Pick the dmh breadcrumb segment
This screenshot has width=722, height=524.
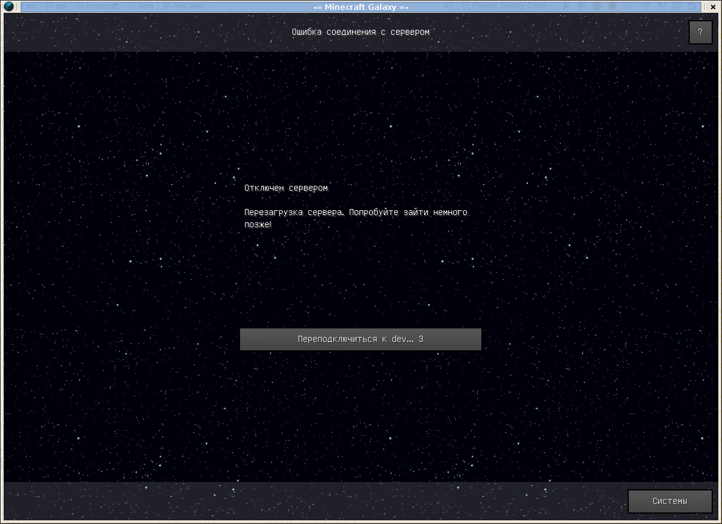point(146,6)
